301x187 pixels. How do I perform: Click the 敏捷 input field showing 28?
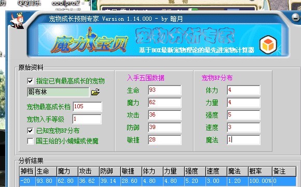pos(165,140)
